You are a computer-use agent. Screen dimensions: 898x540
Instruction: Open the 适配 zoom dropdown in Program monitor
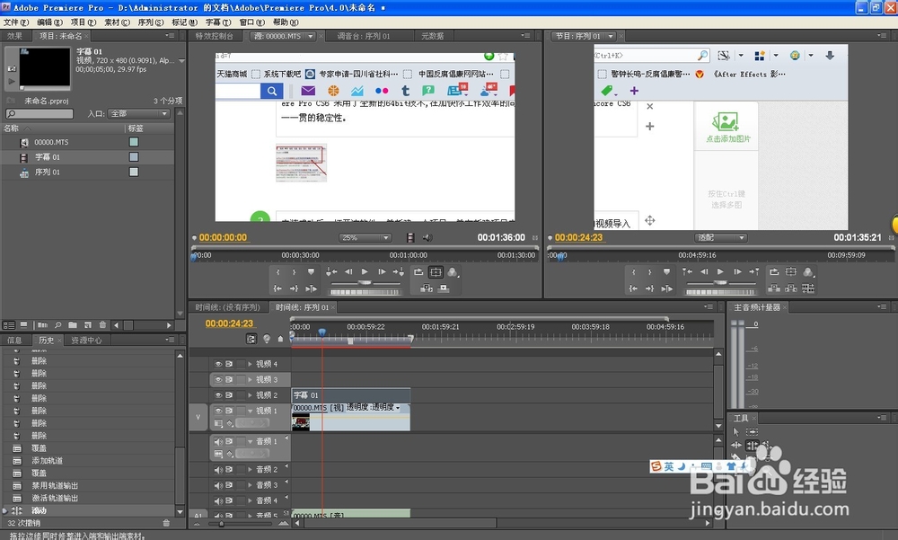coord(720,237)
